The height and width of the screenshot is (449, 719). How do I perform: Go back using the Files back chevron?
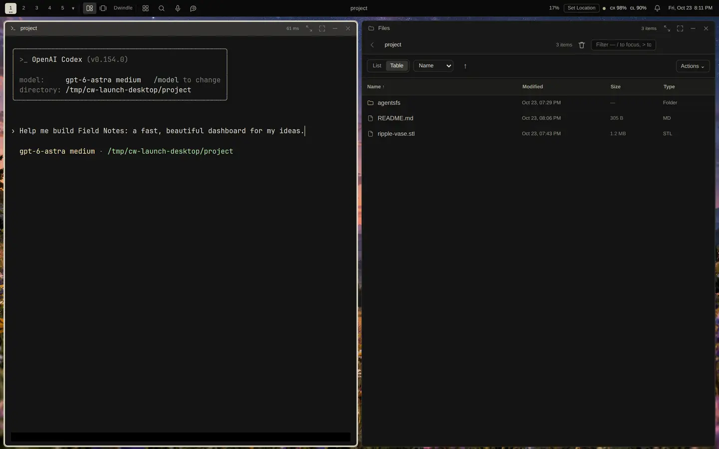pos(372,45)
